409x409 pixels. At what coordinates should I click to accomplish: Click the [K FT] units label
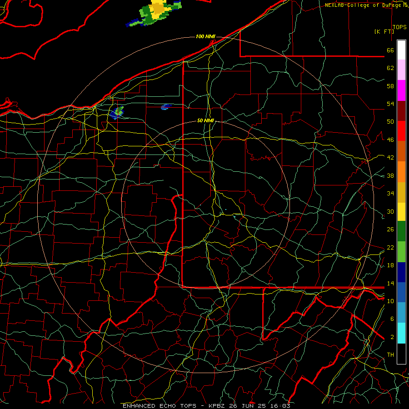384,31
